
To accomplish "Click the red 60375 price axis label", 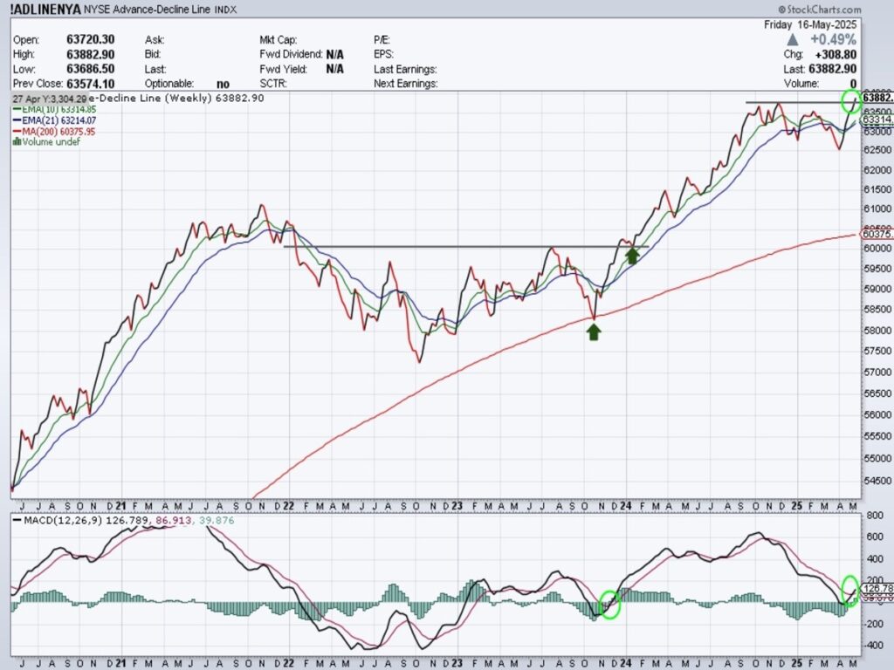I will [x=876, y=234].
